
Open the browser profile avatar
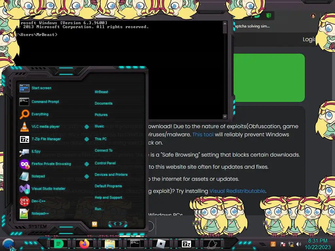tap(313, 16)
